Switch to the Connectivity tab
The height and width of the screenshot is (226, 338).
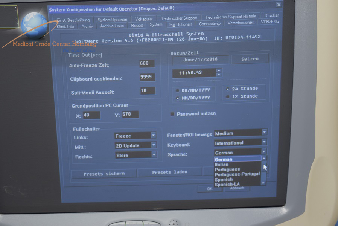(210, 24)
